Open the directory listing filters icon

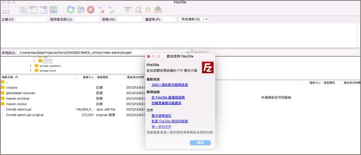click(128, 9)
